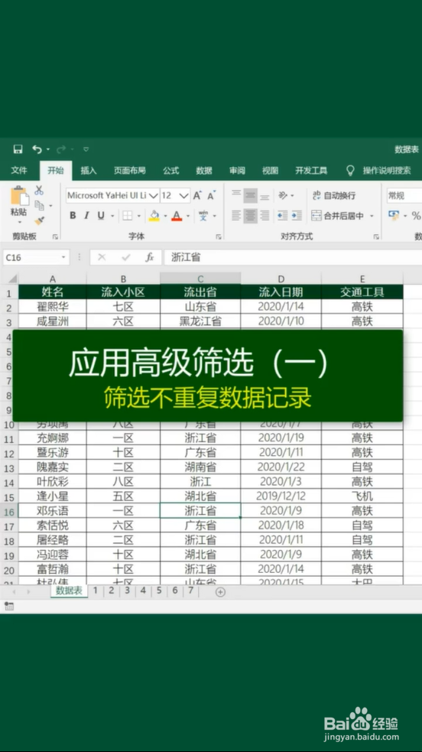This screenshot has width=422, height=752.
Task: Click the 粘贴 paste icon
Action: (x=19, y=196)
